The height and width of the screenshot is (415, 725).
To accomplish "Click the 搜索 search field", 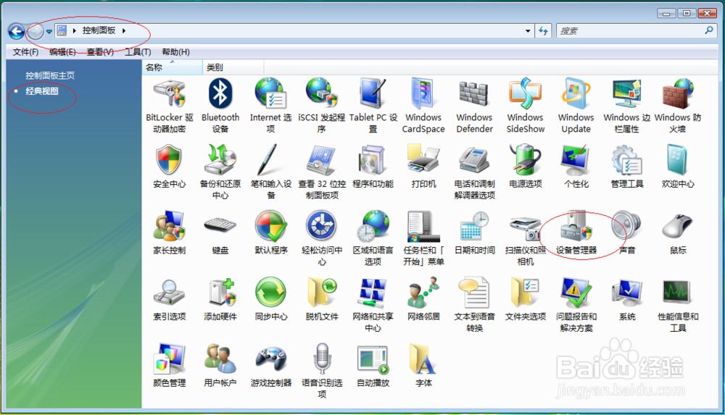I will pyautogui.click(x=637, y=31).
